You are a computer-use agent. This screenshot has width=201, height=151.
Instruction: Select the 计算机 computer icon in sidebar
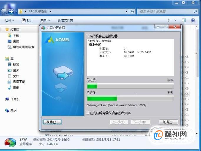[7, 99]
